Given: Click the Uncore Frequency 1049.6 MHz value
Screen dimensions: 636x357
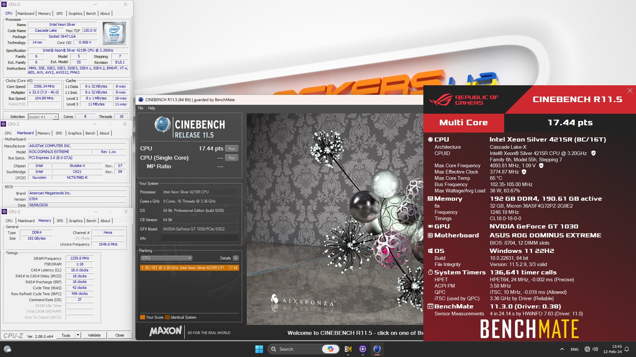Looking at the screenshot, I should tap(108, 244).
